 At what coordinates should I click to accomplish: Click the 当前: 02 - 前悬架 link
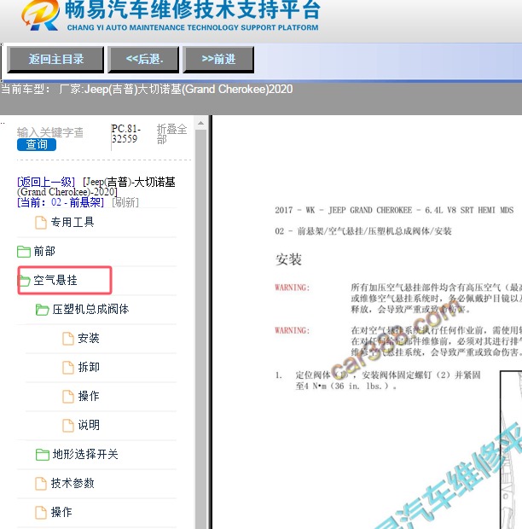61,202
